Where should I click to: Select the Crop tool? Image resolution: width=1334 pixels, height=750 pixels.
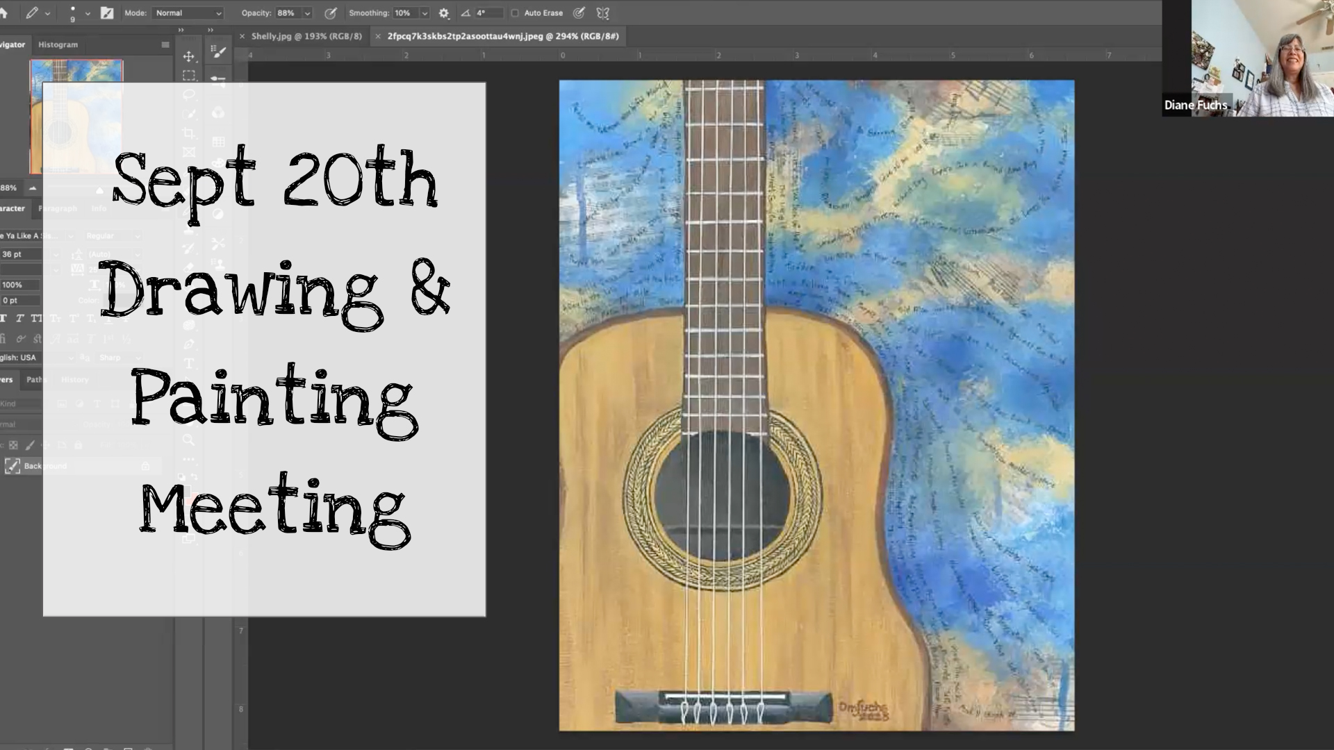point(188,133)
